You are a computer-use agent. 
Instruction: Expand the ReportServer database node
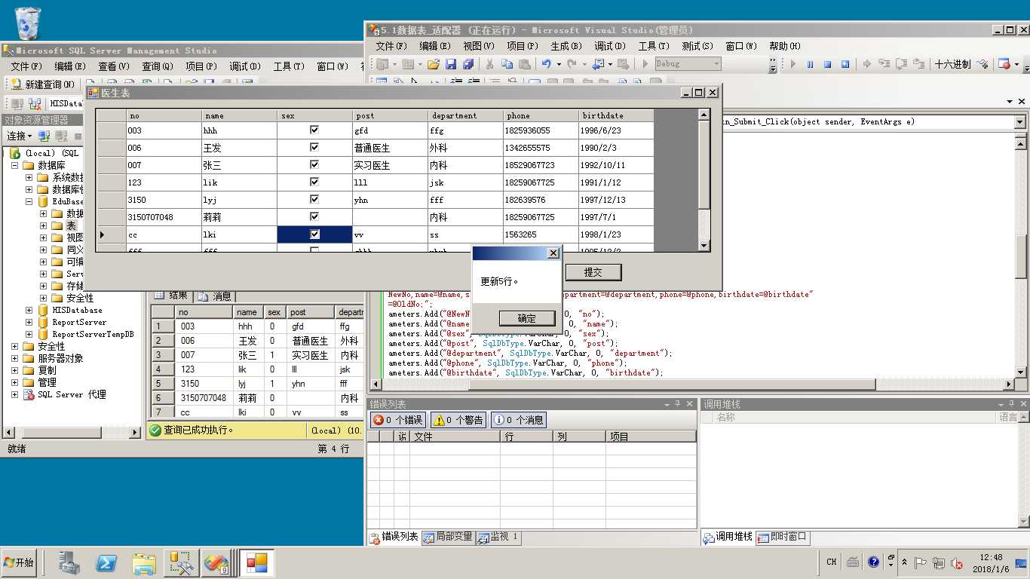click(x=29, y=322)
